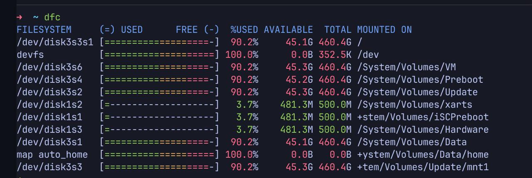Click the /System/Volumes/Hardware mount path
This screenshot has width=532, height=178.
(x=423, y=130)
